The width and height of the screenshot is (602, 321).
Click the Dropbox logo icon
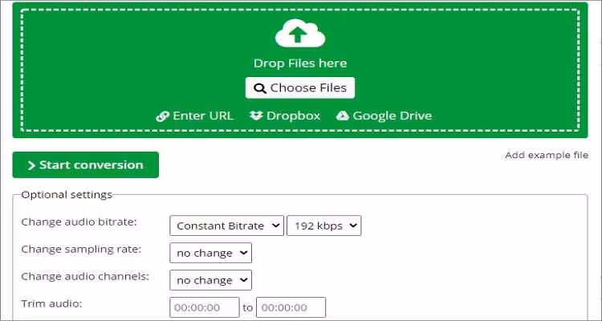[256, 116]
